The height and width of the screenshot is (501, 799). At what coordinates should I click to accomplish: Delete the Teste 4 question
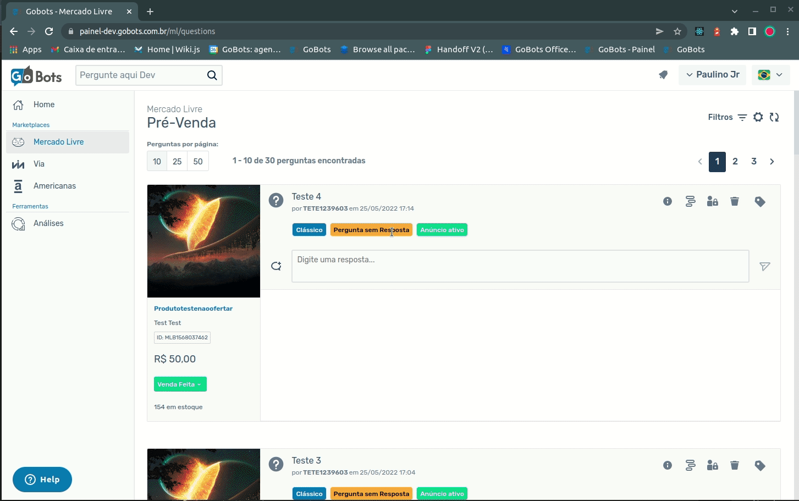tap(735, 201)
